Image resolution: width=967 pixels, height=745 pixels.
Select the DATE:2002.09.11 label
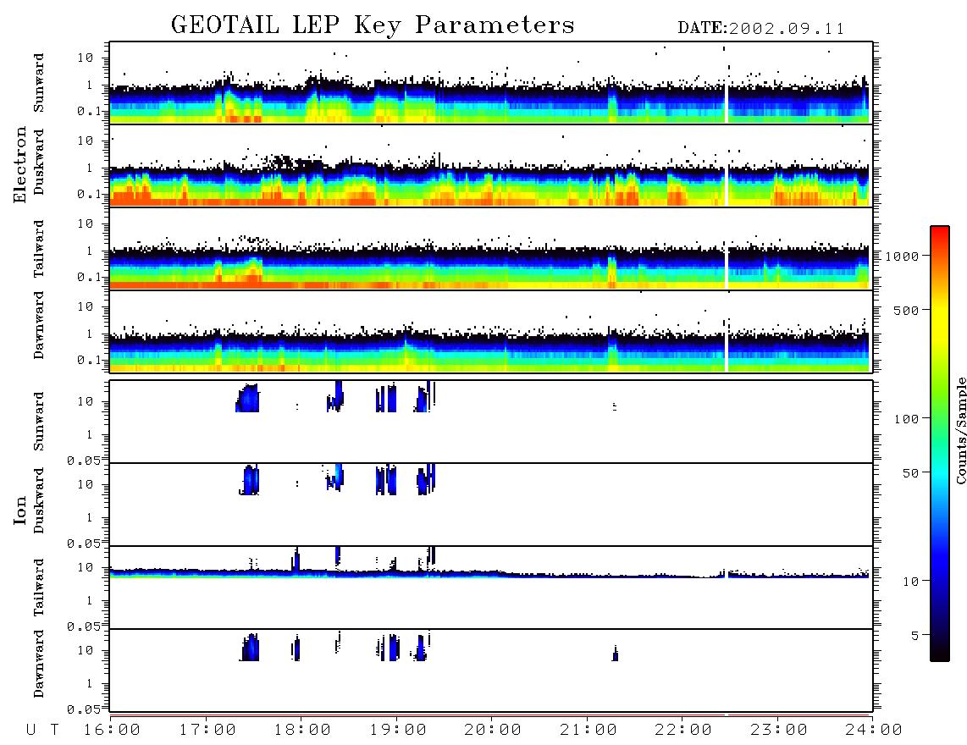761,29
